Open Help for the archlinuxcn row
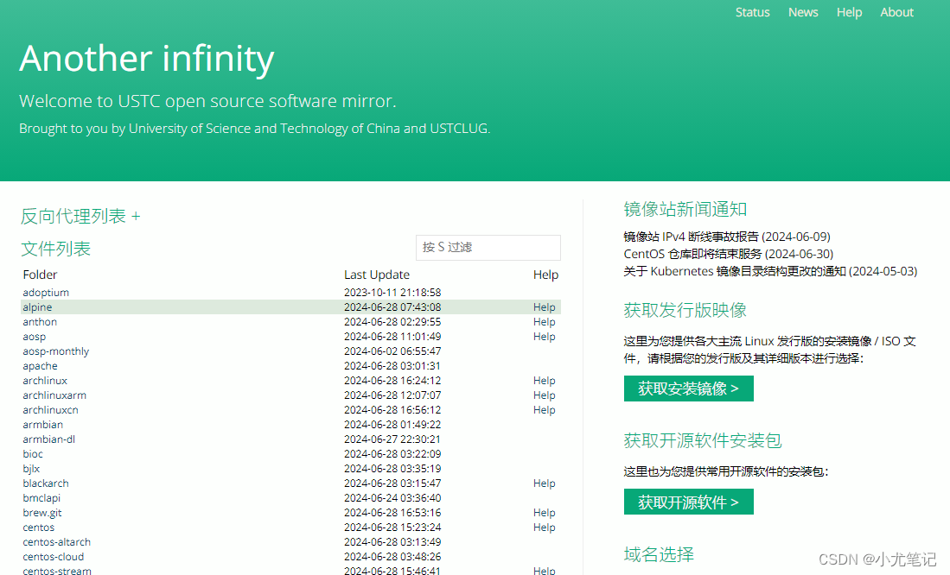The image size is (950, 575). point(544,410)
